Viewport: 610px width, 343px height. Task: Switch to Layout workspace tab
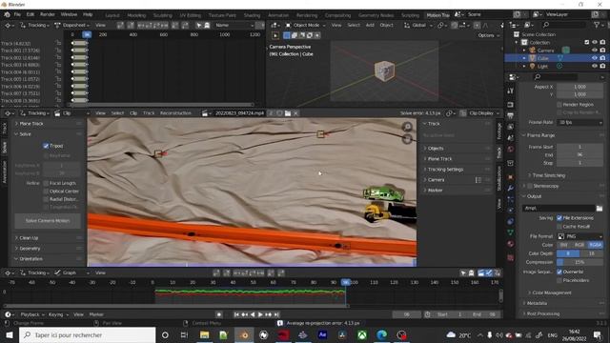[112, 15]
